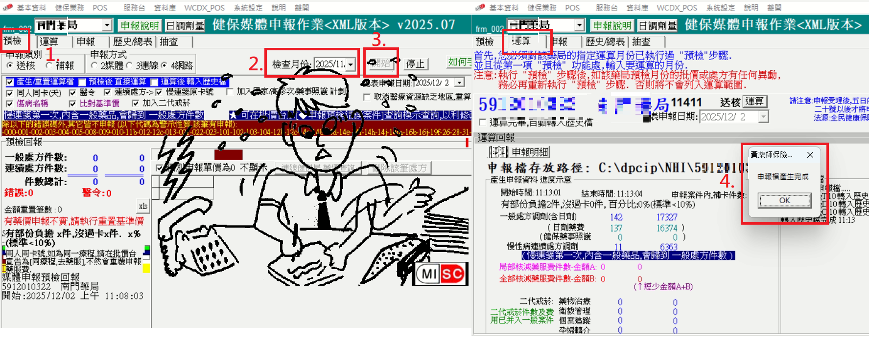
Task: Enable 取消醫療資源缺乏地區 checkbox
Action: click(366, 97)
